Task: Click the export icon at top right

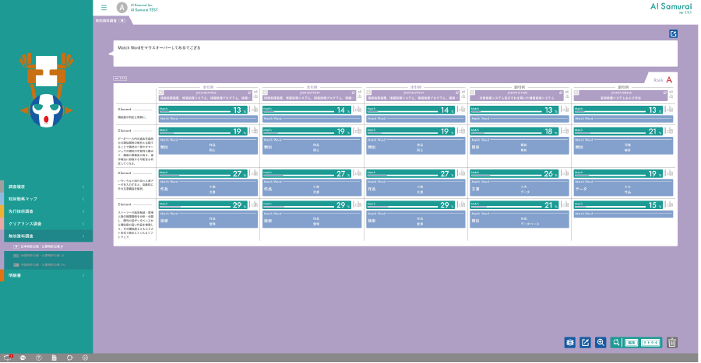Action: click(x=673, y=33)
